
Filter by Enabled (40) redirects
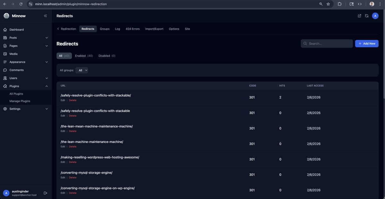pyautogui.click(x=84, y=56)
